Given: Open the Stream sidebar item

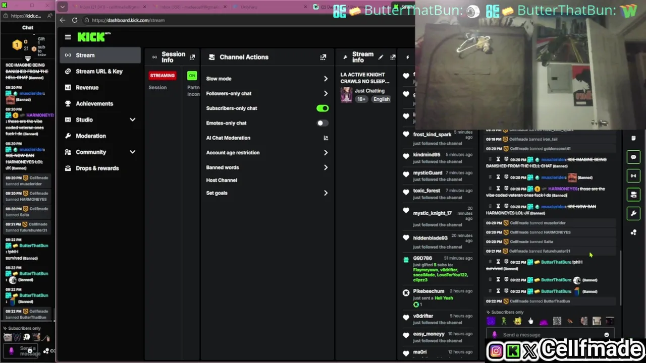Looking at the screenshot, I should click(x=100, y=55).
